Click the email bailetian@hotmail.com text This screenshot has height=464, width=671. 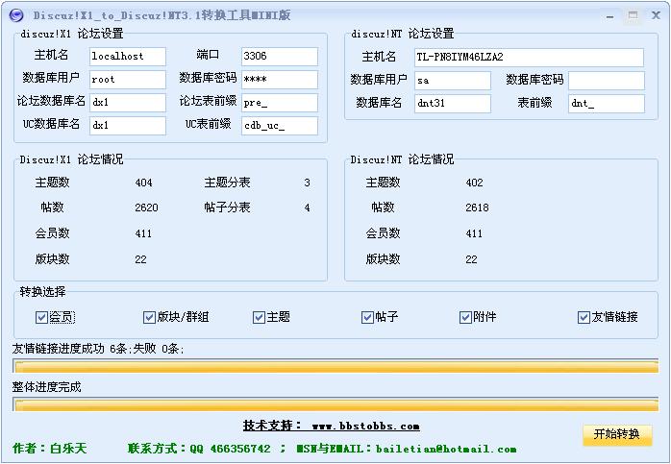[x=446, y=449]
